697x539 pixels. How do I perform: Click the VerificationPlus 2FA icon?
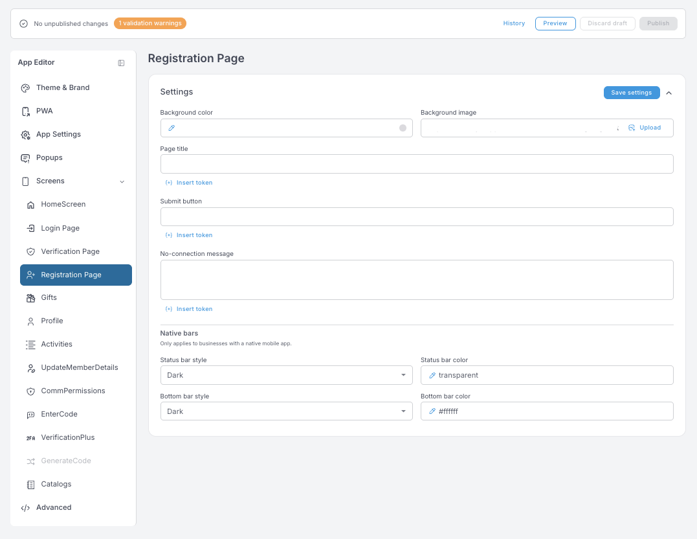(x=30, y=438)
